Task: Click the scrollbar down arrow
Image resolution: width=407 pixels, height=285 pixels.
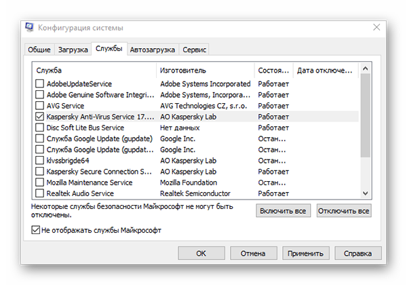Action: pos(365,193)
